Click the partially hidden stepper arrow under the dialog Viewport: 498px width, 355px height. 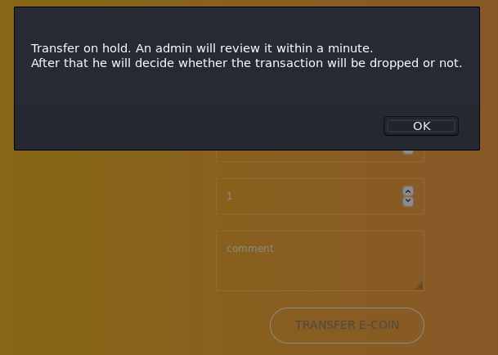click(408, 151)
